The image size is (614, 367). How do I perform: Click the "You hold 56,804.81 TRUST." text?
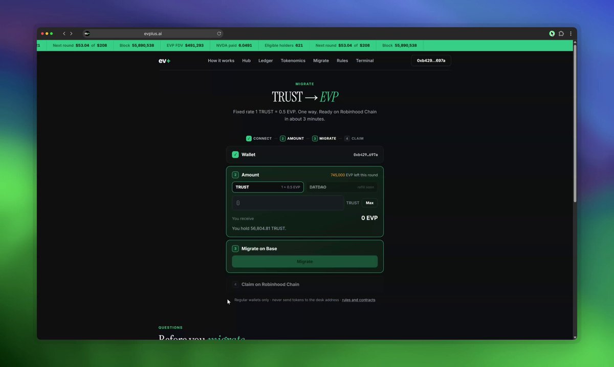pyautogui.click(x=259, y=228)
